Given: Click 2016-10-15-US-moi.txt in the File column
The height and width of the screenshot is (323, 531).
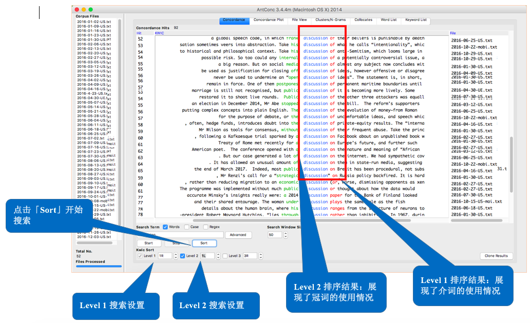Looking at the screenshot, I should 477,201.
